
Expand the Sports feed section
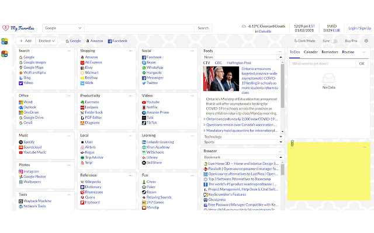(280, 142)
